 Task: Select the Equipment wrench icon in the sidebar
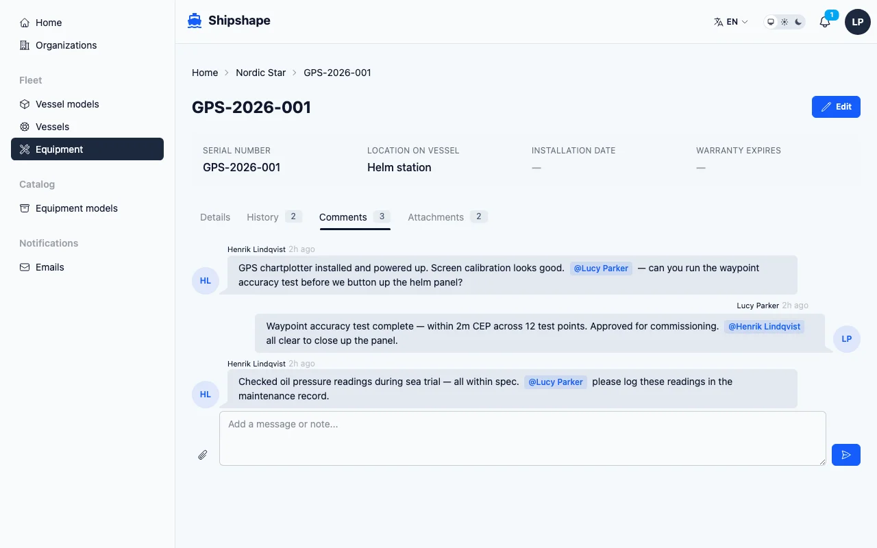pyautogui.click(x=25, y=149)
